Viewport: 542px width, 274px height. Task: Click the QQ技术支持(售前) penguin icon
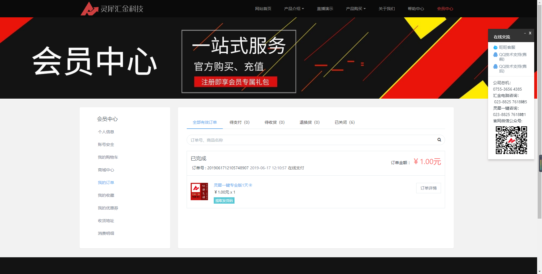pos(495,55)
